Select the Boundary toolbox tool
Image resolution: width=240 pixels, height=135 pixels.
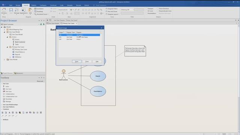tap(7, 99)
